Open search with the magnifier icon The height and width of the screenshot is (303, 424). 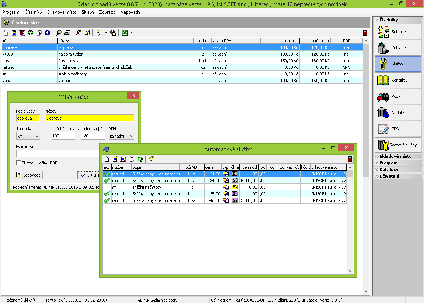tap(59, 33)
